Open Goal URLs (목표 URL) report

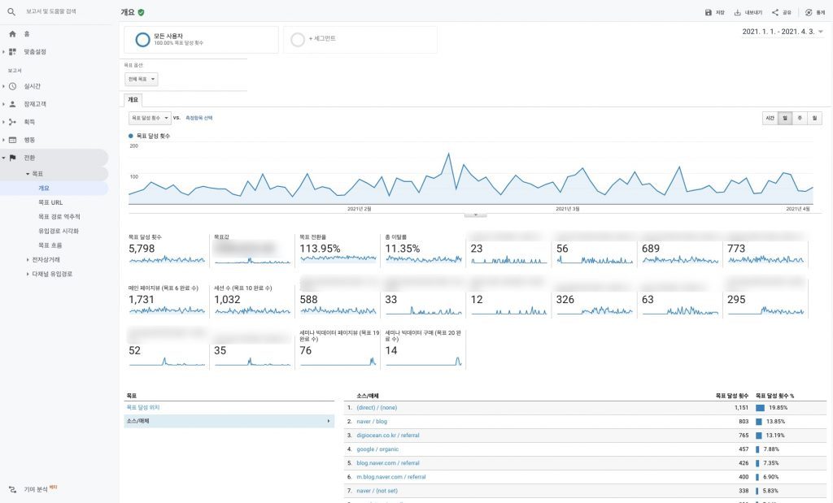coord(50,202)
